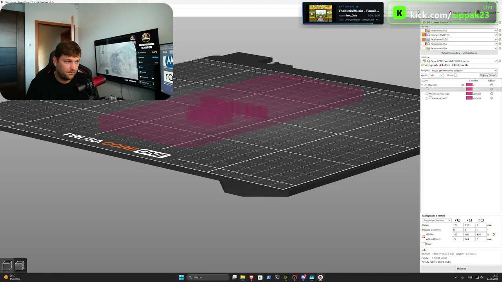The height and width of the screenshot is (282, 502).
Task: Click the Objemy čištění button
Action: point(488,75)
